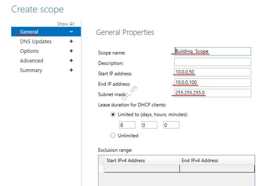Viewport: 259px width, 186px height.
Task: Open the DNS Updates page
Action: 36,41
